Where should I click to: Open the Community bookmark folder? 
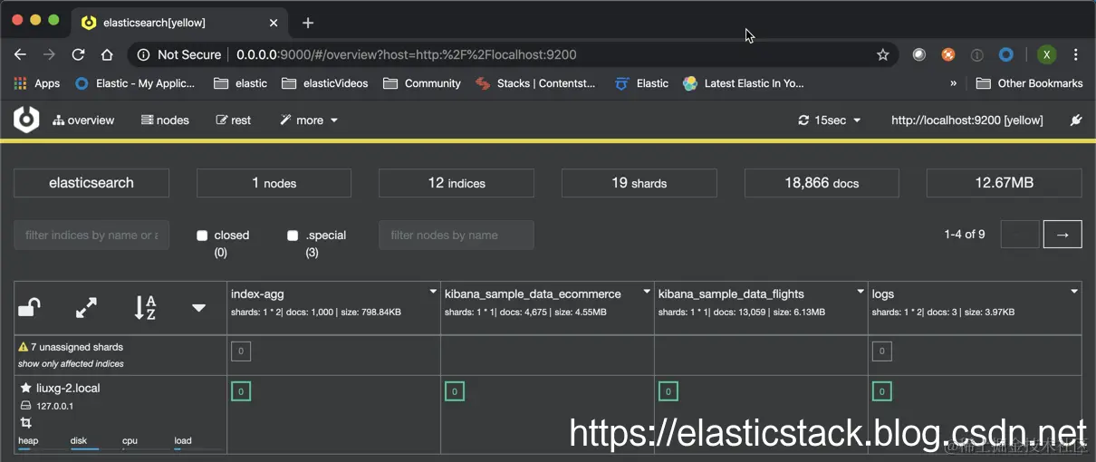click(x=422, y=83)
